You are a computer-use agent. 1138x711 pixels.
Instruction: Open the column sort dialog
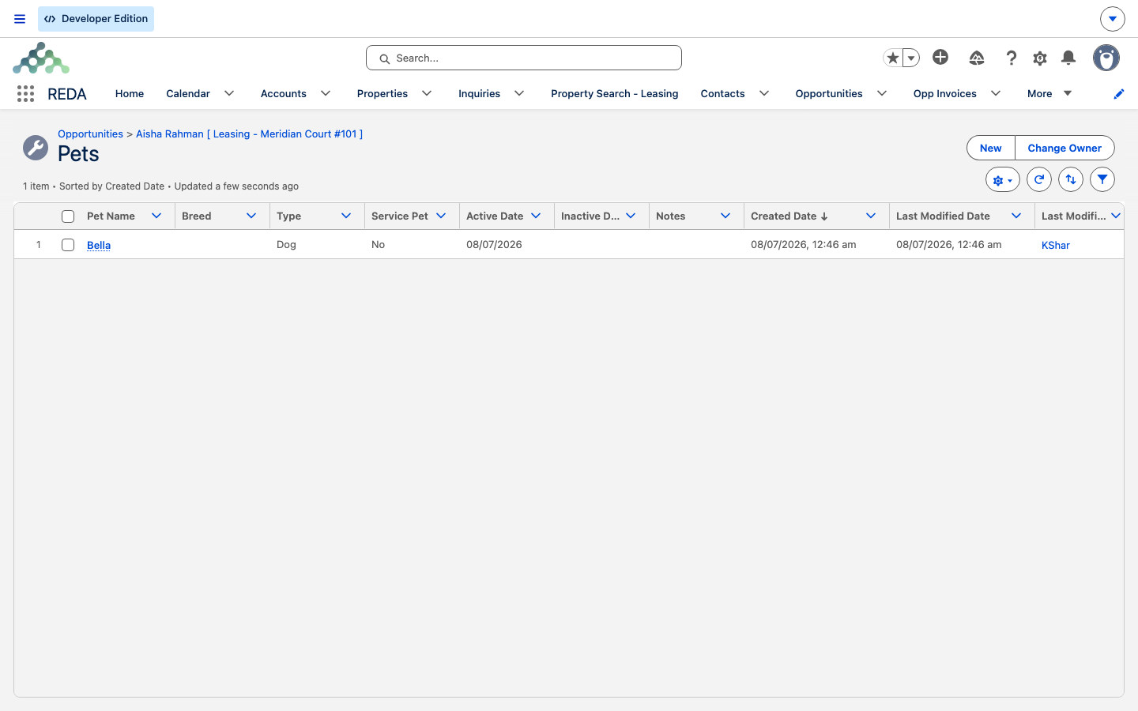click(x=1071, y=179)
